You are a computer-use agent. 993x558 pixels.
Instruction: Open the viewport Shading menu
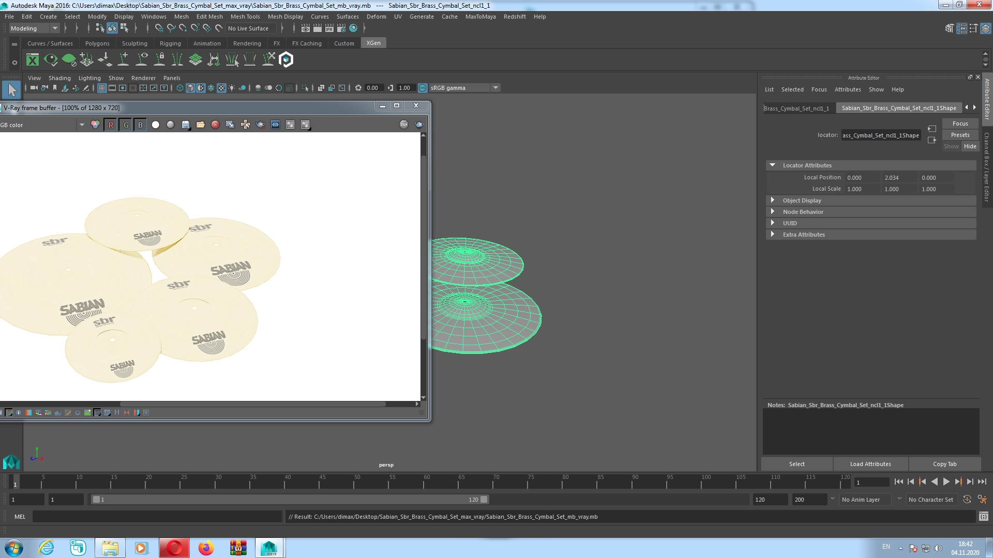coord(59,78)
